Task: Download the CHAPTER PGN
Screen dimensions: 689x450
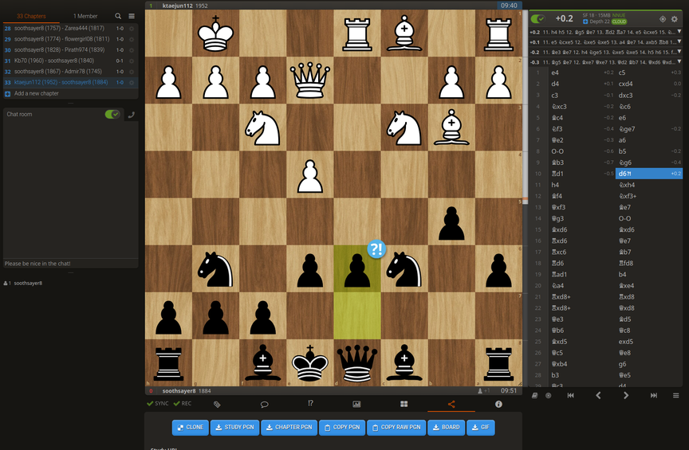Action: point(289,427)
